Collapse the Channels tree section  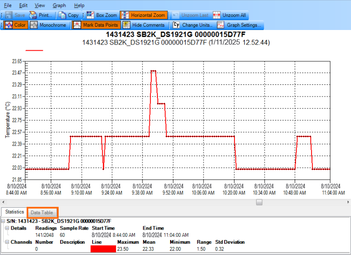pos(8,242)
